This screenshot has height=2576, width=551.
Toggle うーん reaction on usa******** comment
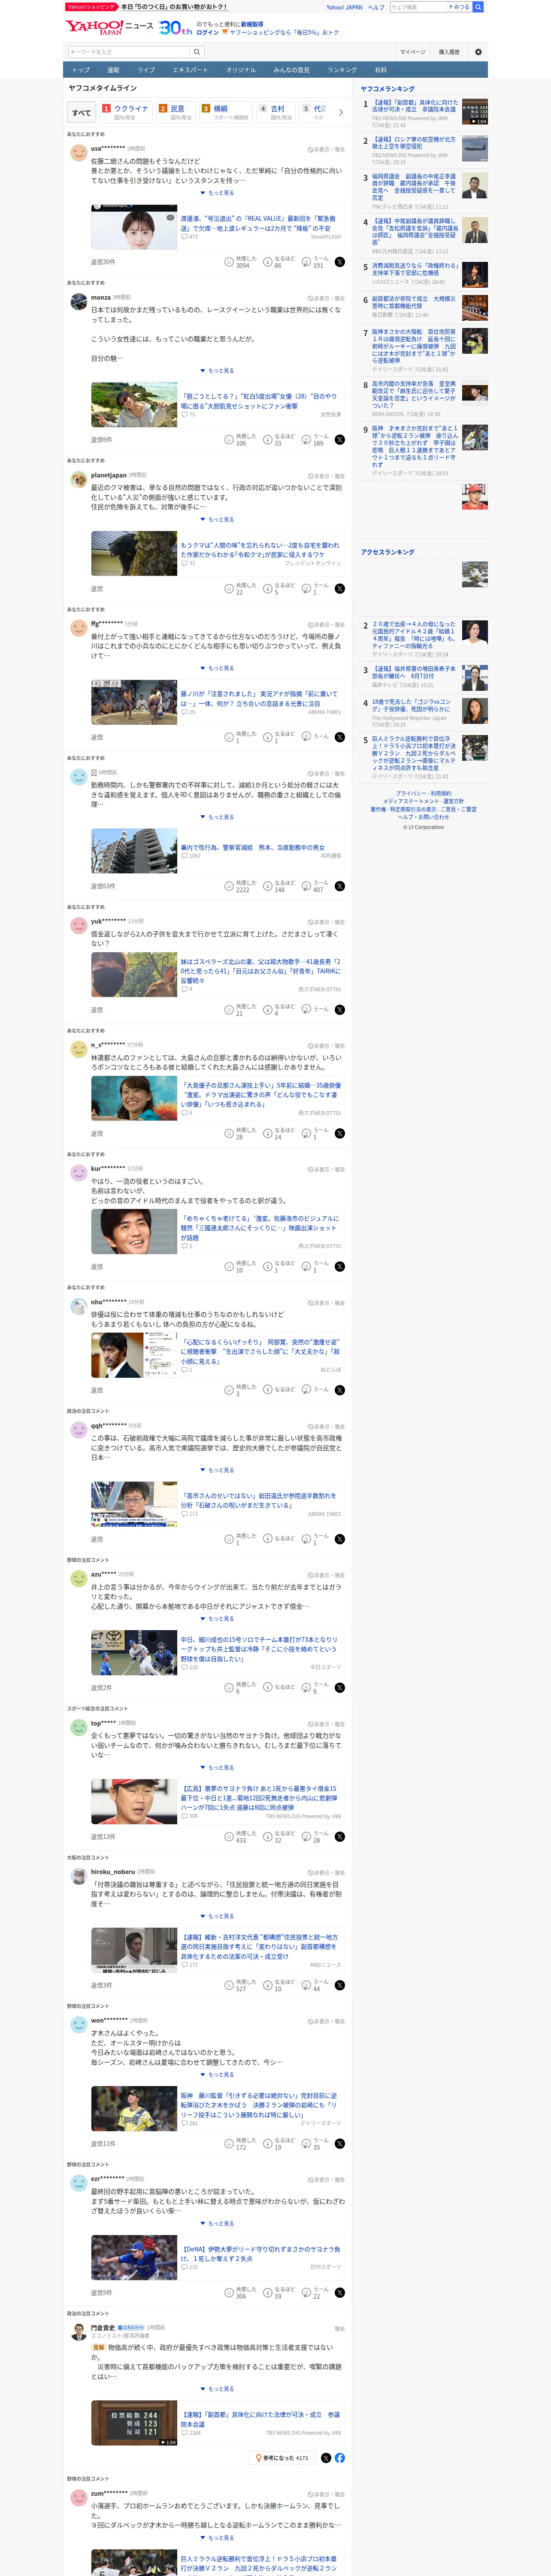click(316, 262)
